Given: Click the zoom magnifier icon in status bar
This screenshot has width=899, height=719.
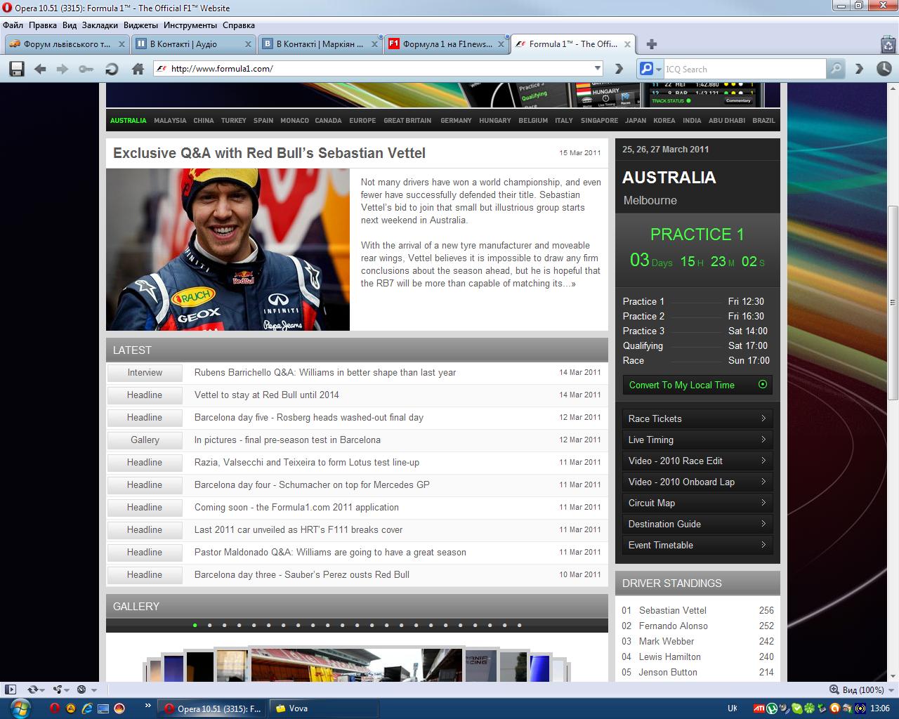Looking at the screenshot, I should coord(834,690).
